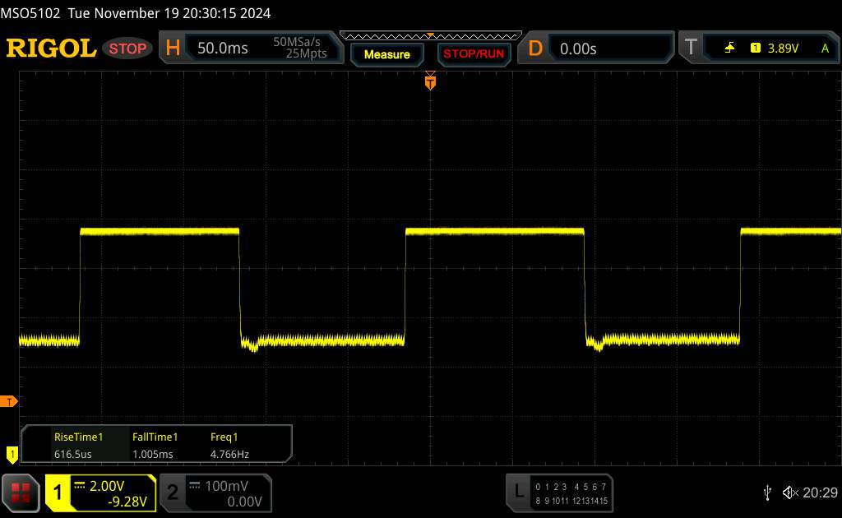Click the red STOP status indicator

click(x=128, y=49)
